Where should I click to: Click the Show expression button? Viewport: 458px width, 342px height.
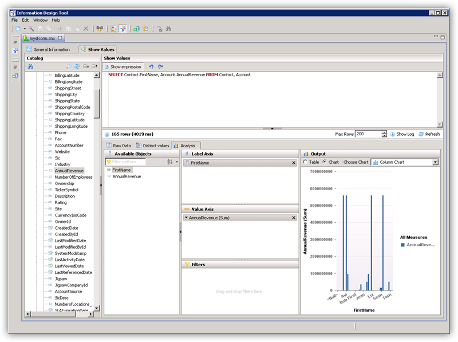[x=123, y=67]
